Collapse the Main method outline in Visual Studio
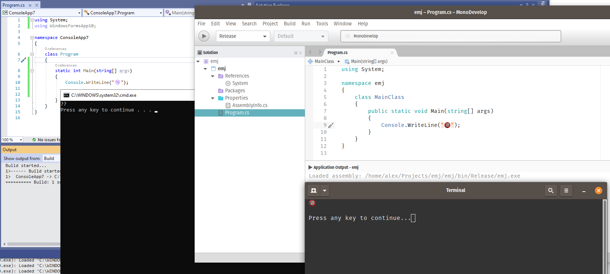Image resolution: width=610 pixels, height=274 pixels. point(32,71)
